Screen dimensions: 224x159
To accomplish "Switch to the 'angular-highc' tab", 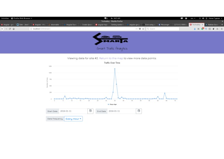I will click(102, 25).
